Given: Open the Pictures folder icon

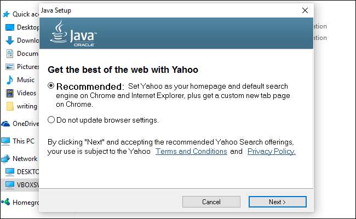Looking at the screenshot, I should click(10, 67).
